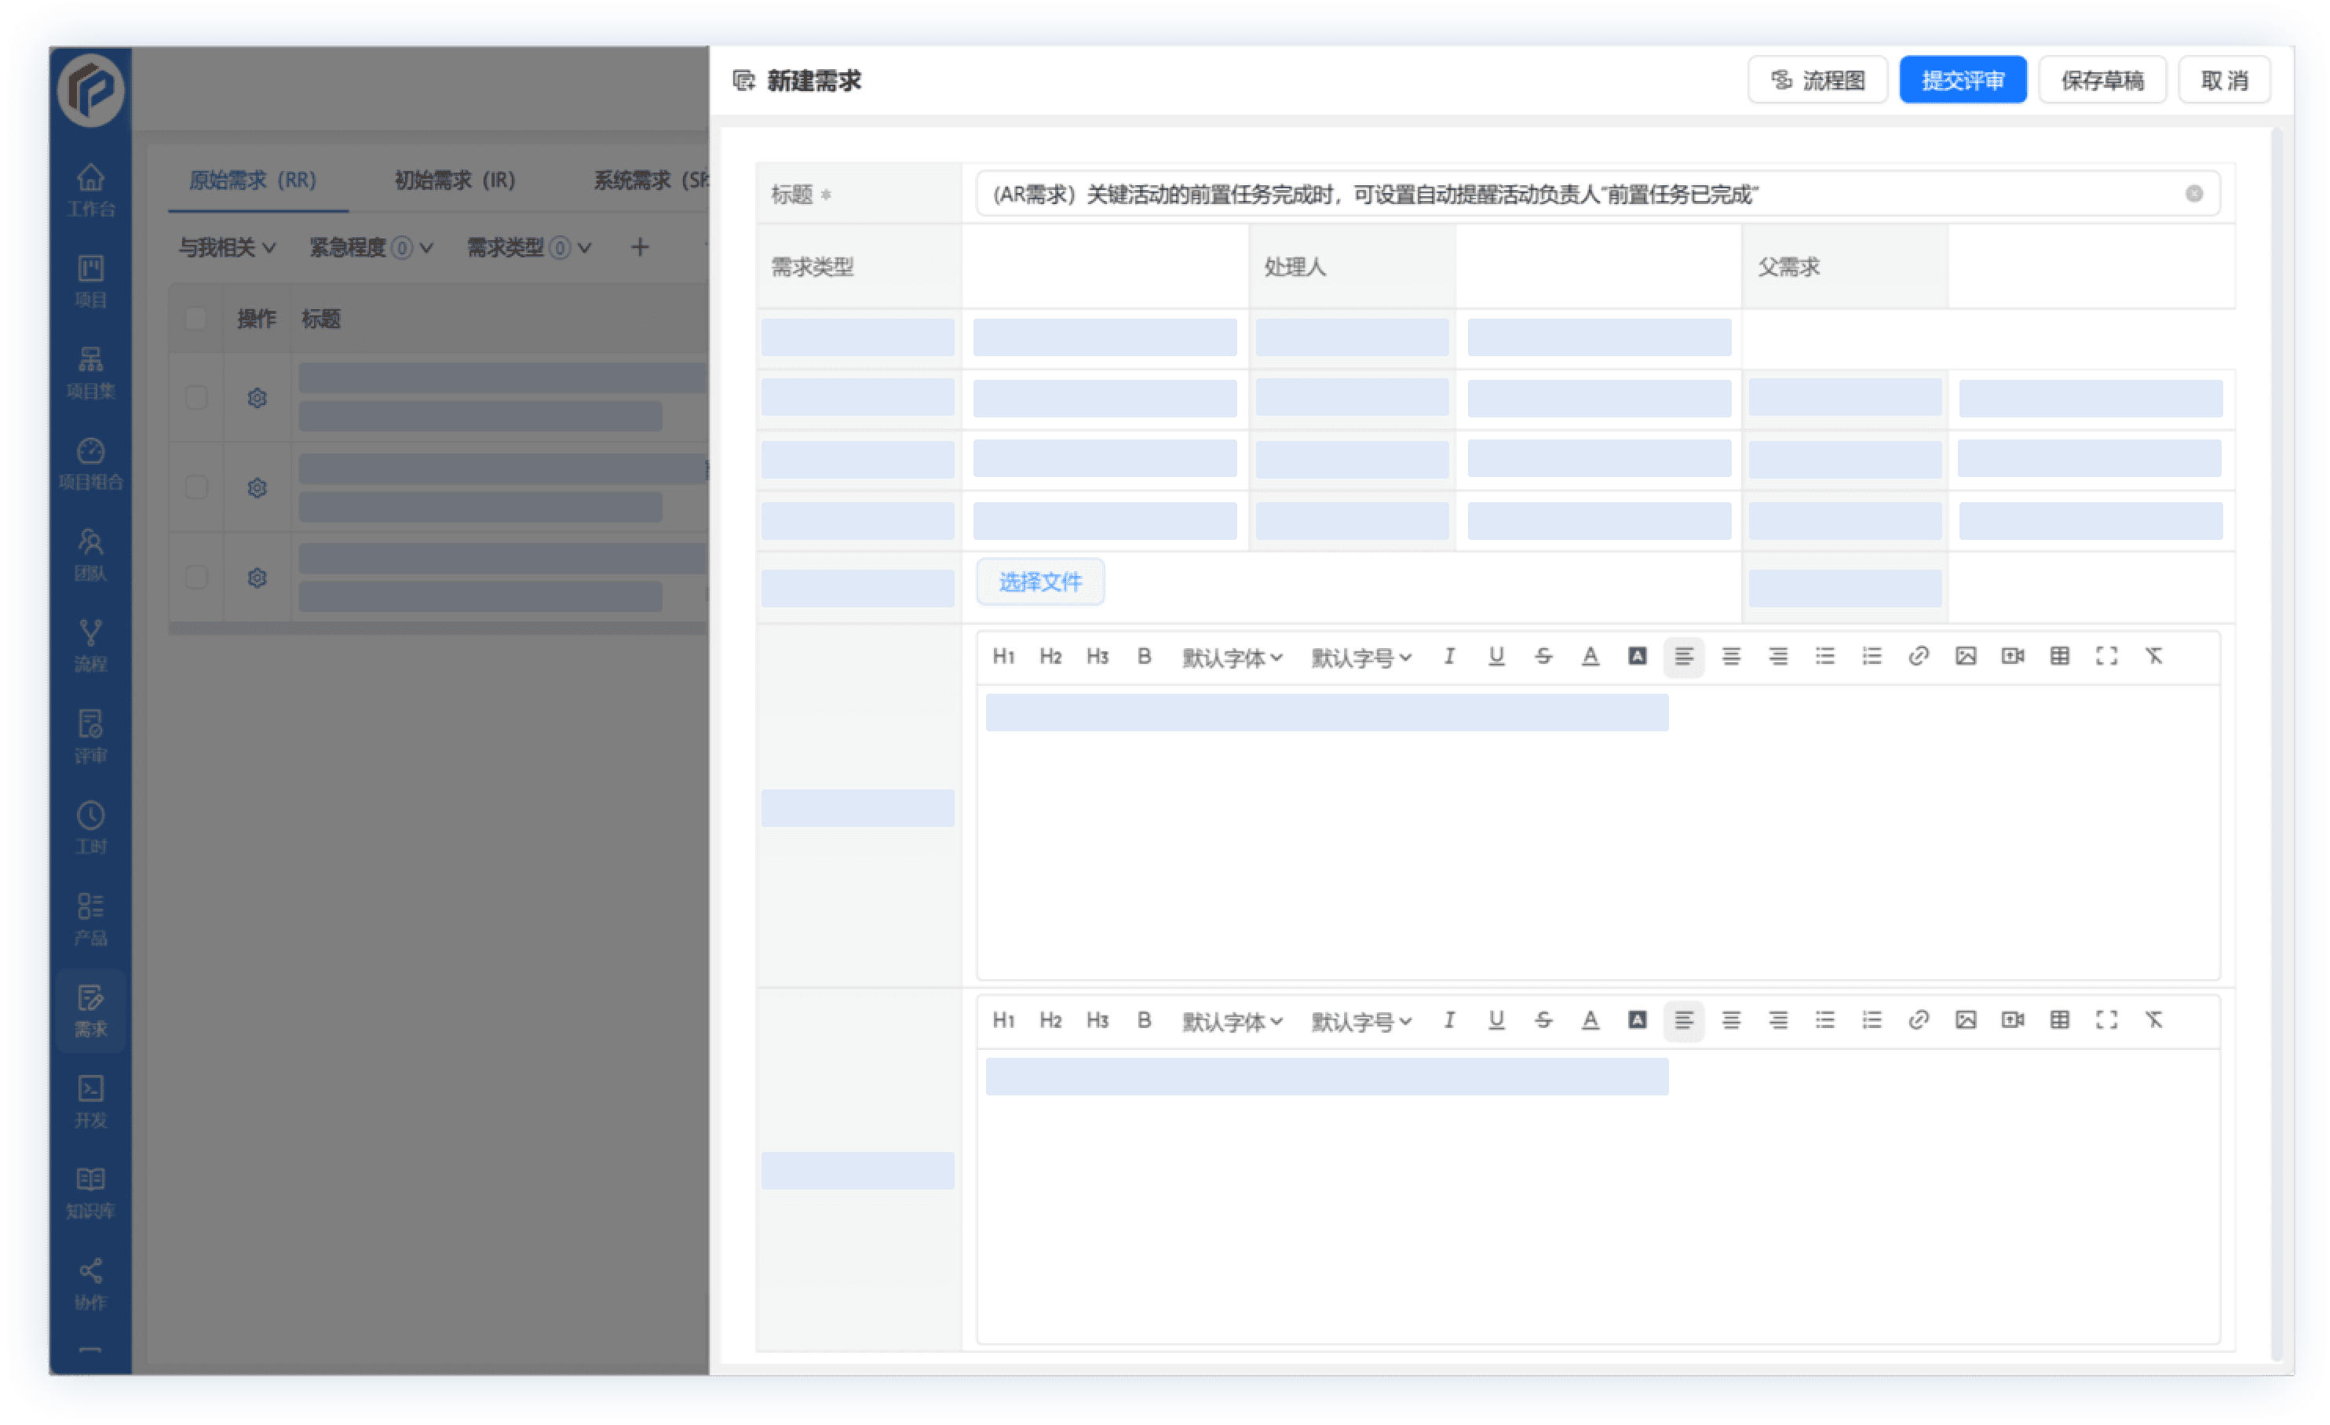
Task: Insert video in first editor toolbar
Action: coord(2012,656)
